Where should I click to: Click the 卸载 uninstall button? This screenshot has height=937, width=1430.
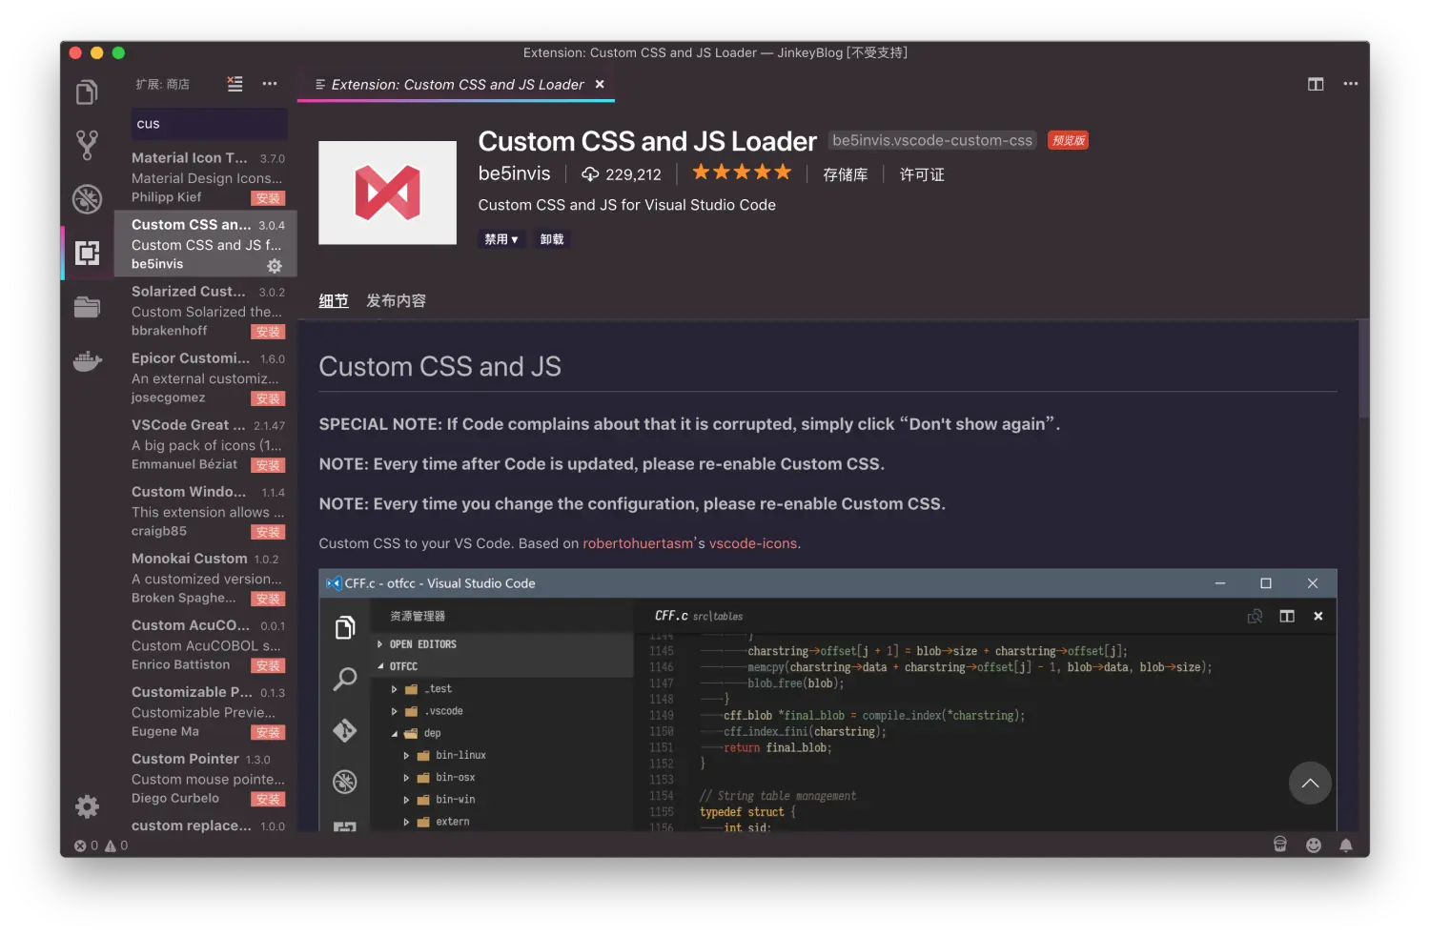pos(551,239)
